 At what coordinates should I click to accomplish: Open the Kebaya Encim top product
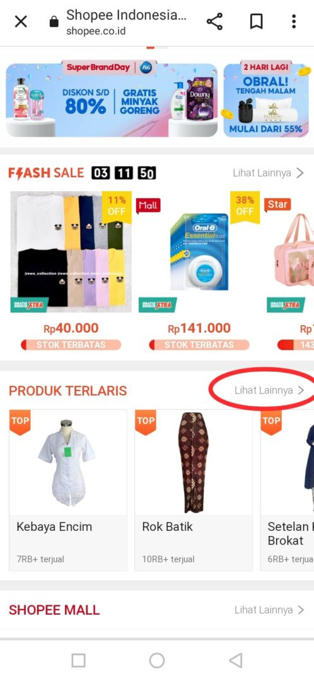[x=68, y=490]
